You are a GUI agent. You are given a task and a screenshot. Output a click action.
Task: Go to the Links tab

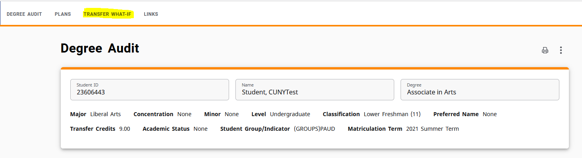(151, 14)
